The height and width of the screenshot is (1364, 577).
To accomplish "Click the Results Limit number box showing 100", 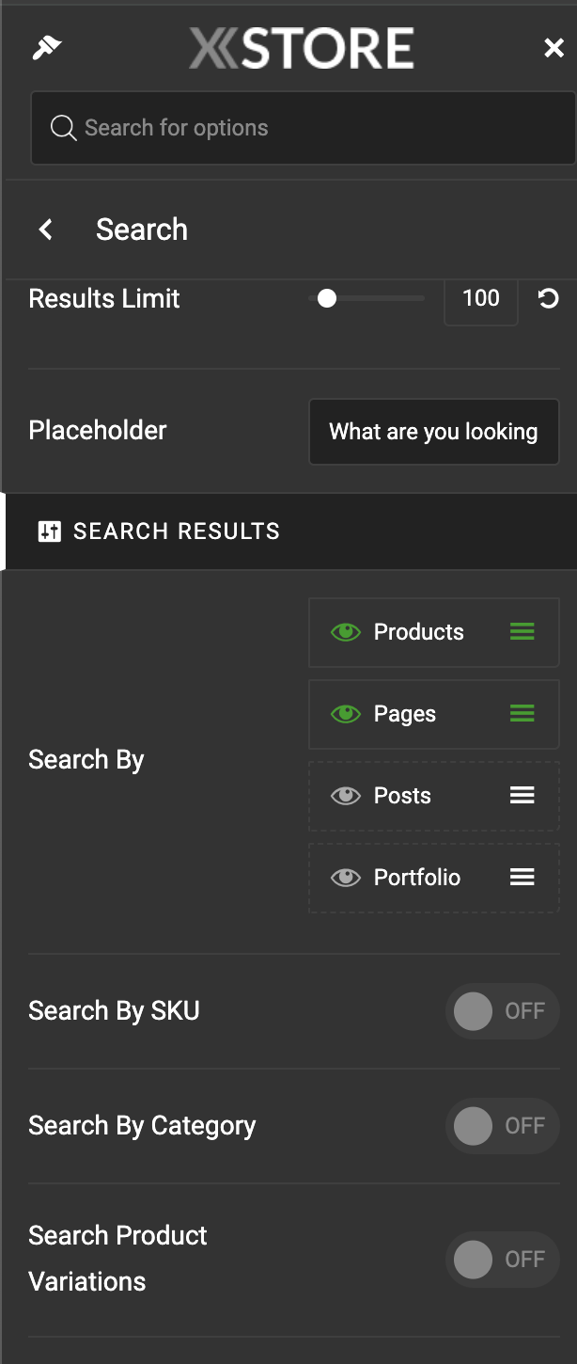I will tap(481, 299).
